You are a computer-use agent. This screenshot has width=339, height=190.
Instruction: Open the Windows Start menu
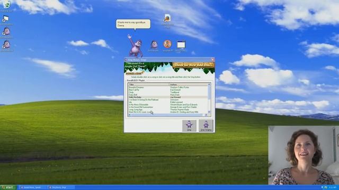click(8, 187)
